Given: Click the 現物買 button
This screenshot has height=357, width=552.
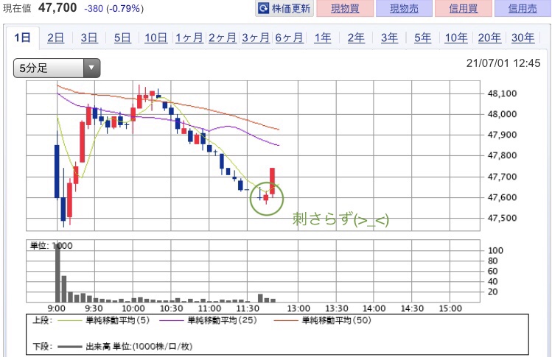Looking at the screenshot, I should pyautogui.click(x=345, y=8).
